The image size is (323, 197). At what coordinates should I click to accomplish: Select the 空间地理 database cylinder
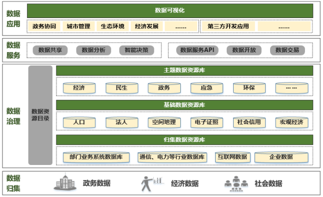pyautogui.click(x=164, y=122)
